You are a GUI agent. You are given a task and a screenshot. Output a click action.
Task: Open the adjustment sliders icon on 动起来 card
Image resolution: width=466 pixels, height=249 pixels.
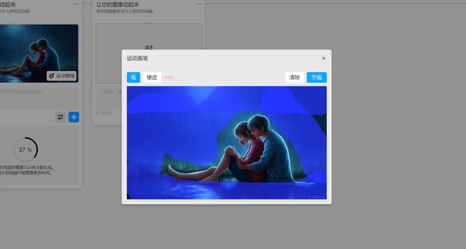pos(60,117)
